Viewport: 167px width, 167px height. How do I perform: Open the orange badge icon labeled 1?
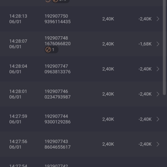(x=51, y=50)
